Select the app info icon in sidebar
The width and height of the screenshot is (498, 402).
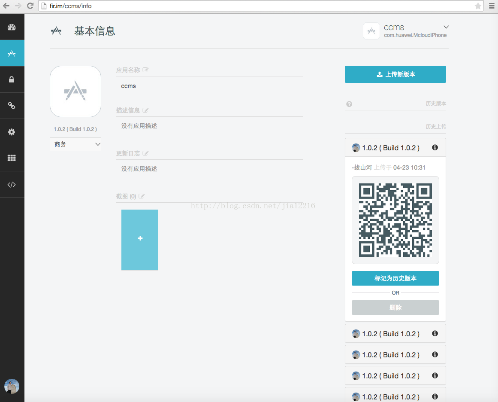(12, 53)
